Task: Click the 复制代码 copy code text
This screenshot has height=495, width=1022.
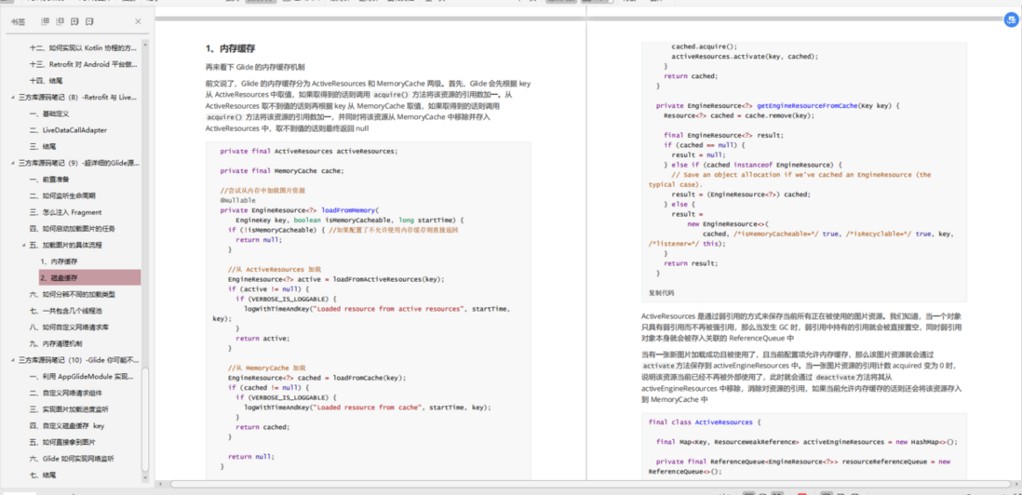Action: pos(662,293)
